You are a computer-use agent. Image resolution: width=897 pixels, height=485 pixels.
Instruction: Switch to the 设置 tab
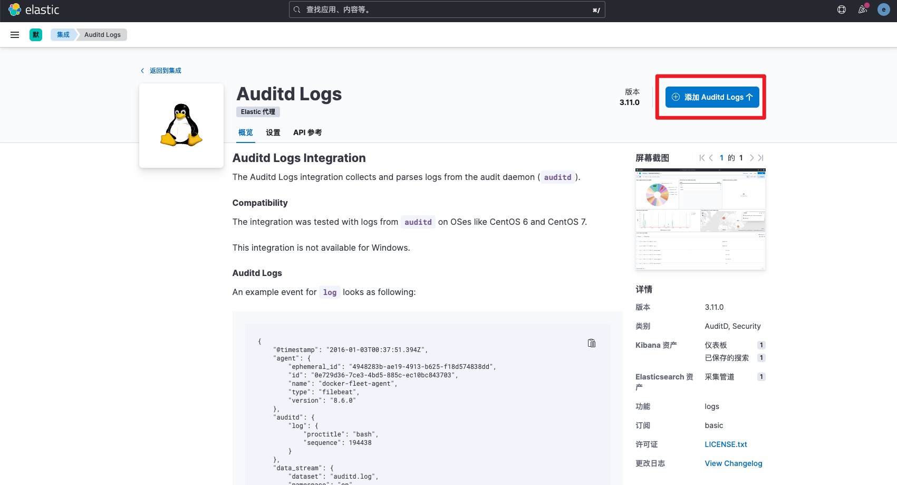[273, 132]
